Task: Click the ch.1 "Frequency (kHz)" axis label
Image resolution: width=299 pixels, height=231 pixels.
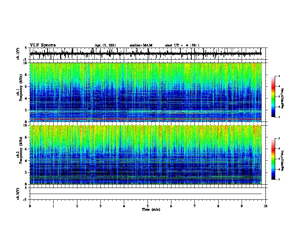Action: (x=21, y=88)
